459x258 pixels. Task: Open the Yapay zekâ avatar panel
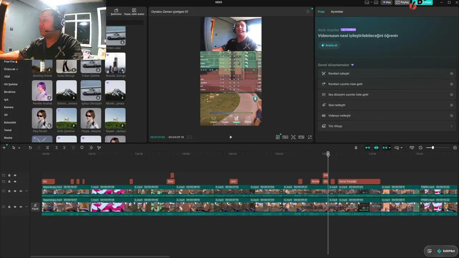click(x=134, y=12)
